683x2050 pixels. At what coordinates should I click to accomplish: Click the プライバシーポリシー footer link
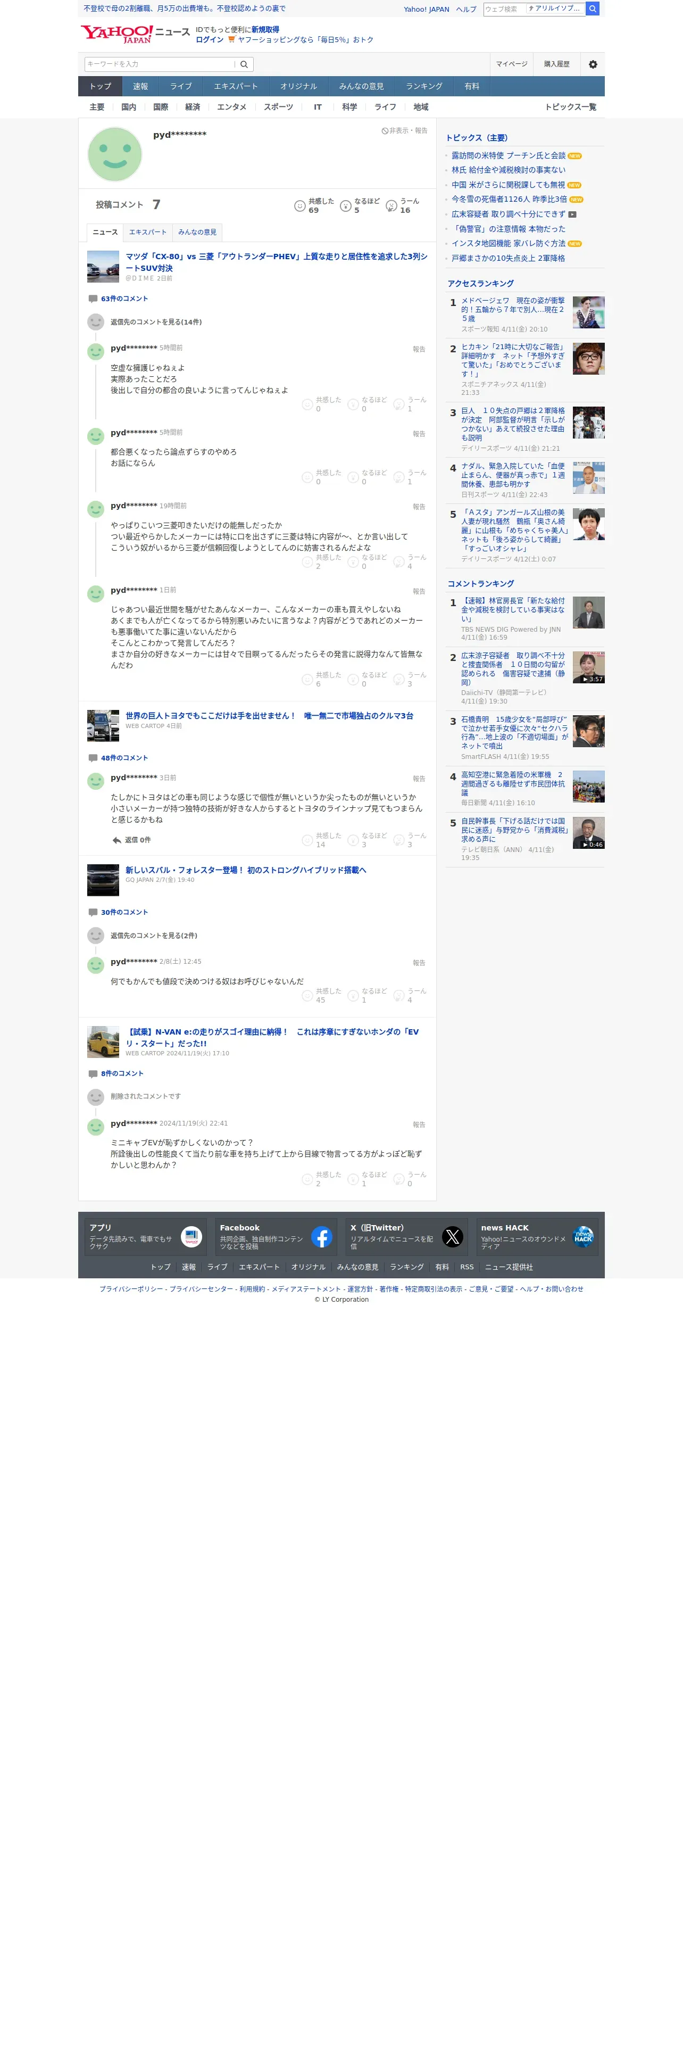click(131, 1289)
